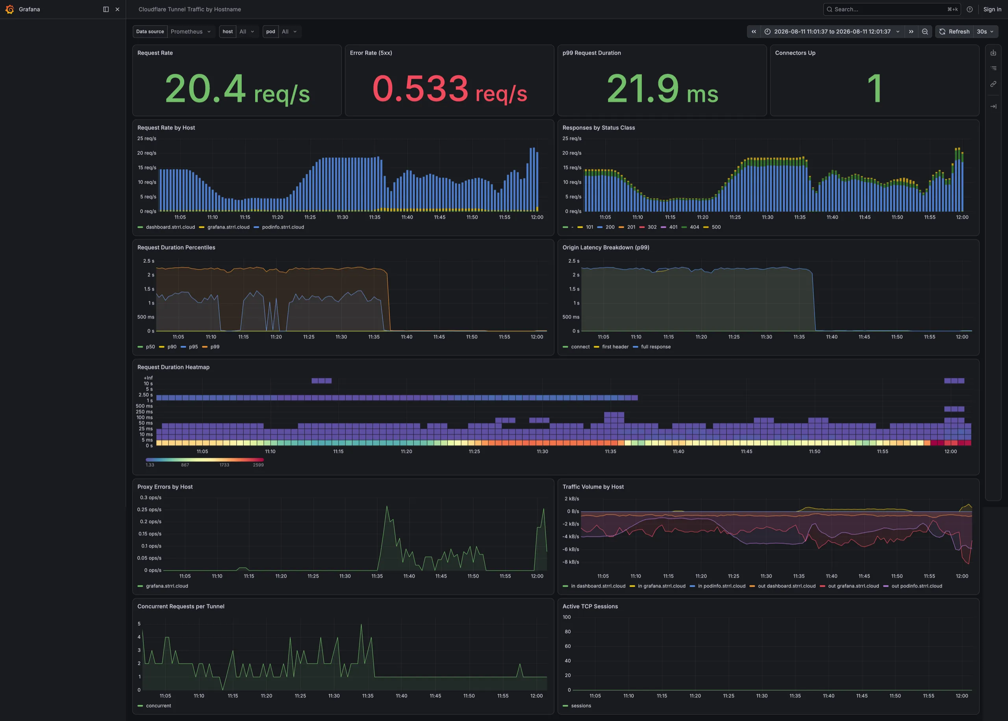
Task: Close the sidebar menu
Action: click(x=117, y=9)
